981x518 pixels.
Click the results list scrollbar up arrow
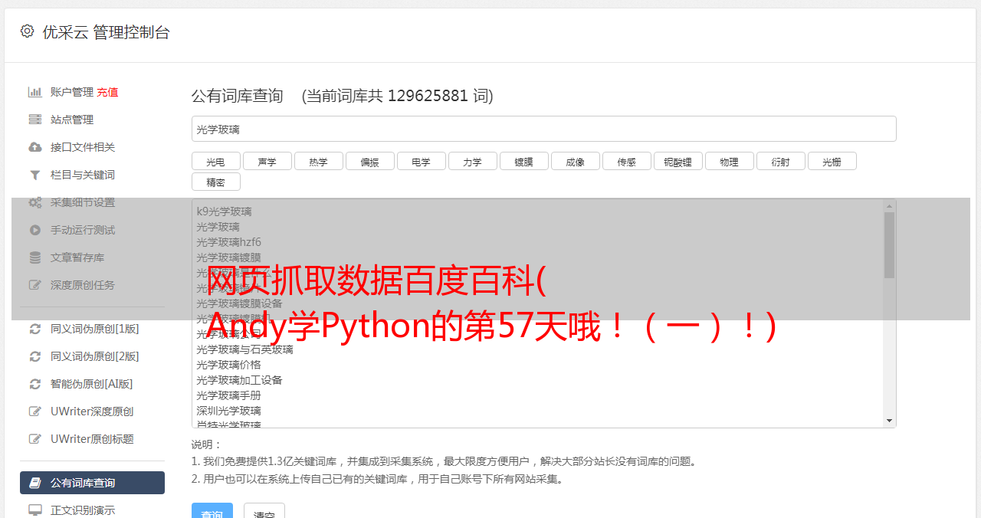point(889,206)
